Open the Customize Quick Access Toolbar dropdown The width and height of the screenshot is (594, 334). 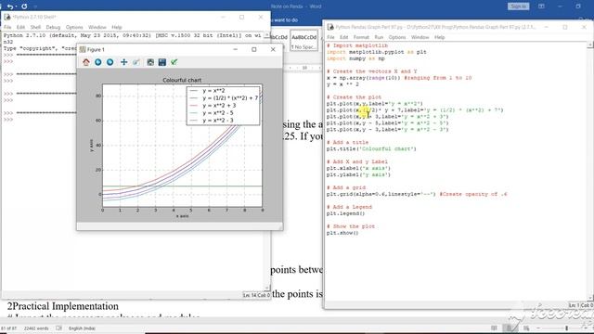[x=35, y=6]
